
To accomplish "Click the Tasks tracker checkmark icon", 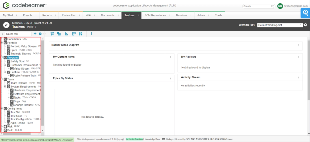I will (x=12, y=98).
